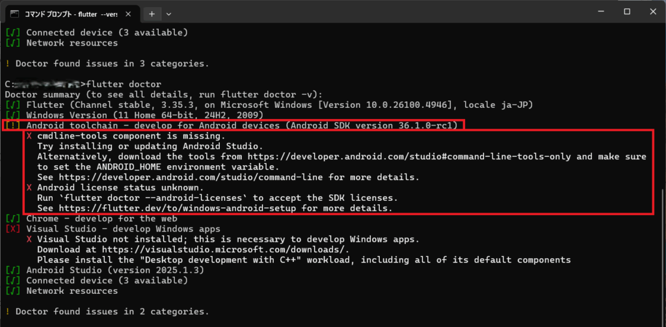
Task: Click the [X] marker beside Visual Studio line
Action: click(x=12, y=229)
